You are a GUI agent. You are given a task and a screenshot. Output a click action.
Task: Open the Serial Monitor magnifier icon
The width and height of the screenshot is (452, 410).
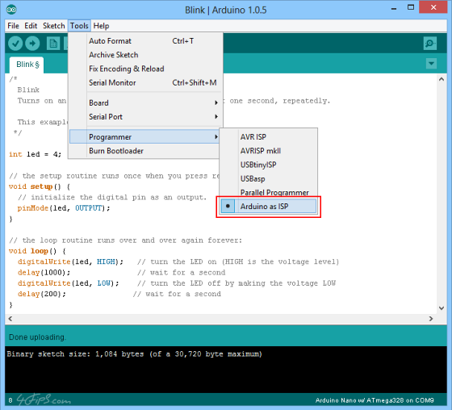coord(429,44)
